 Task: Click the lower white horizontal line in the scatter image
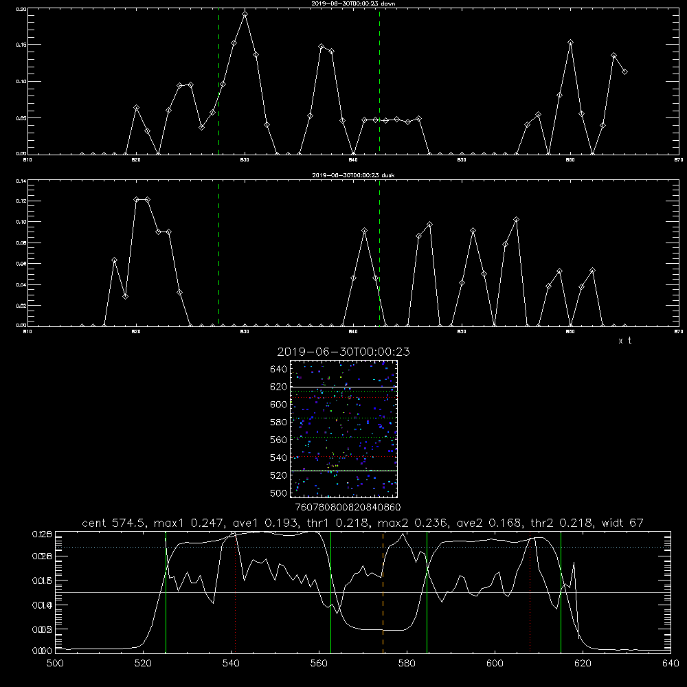click(344, 471)
